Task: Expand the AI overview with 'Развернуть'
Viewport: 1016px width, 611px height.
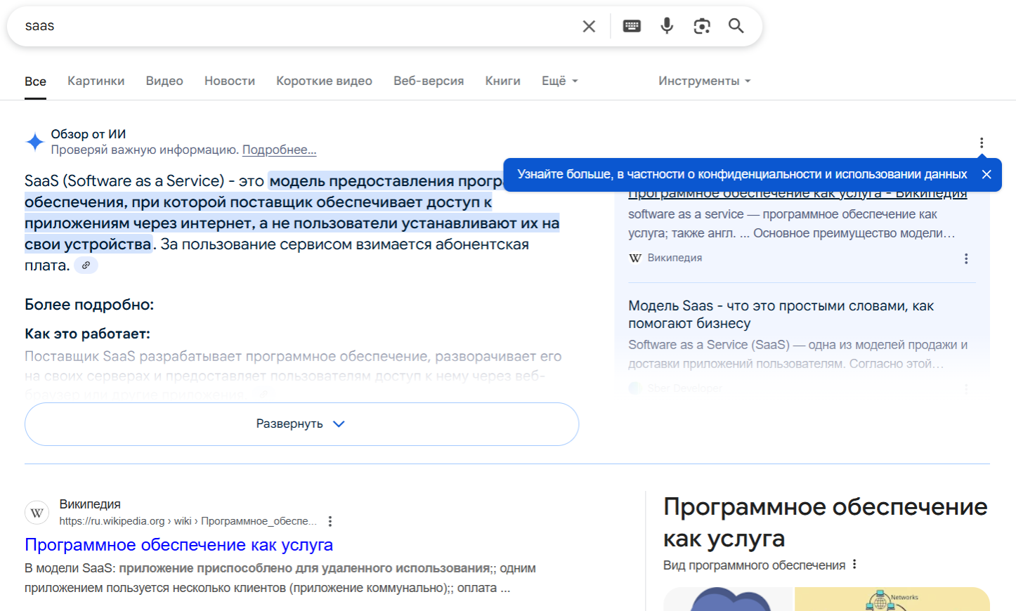Action: [301, 423]
